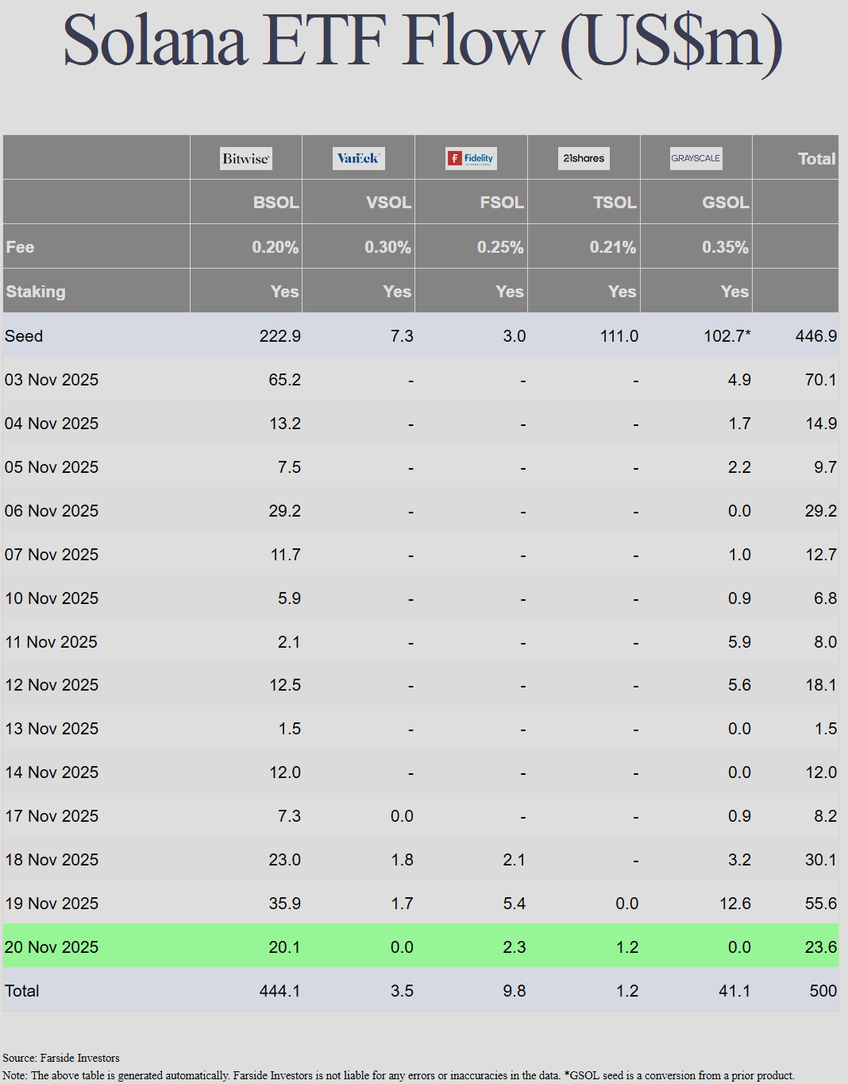Image resolution: width=848 pixels, height=1084 pixels.
Task: Select the 446.9 seed total
Action: pyautogui.click(x=816, y=336)
